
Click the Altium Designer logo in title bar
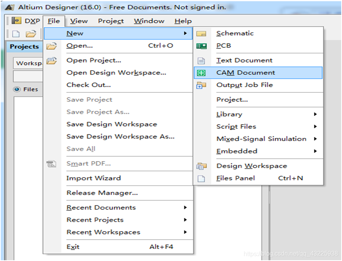(10, 7)
